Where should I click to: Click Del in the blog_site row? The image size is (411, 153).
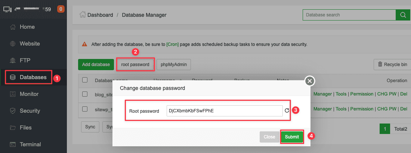click(404, 94)
